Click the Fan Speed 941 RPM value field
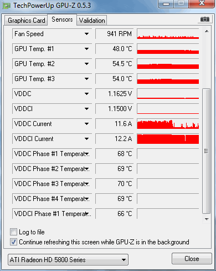 114,34
